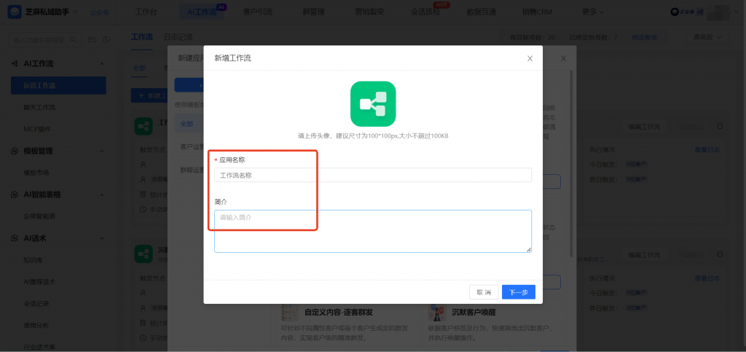Click the more icon beside first 开始执行
This screenshot has width=746, height=352.
pos(720,127)
